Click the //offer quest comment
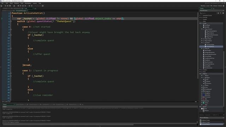Screen dimensions: 226x127 click(x=42, y=54)
